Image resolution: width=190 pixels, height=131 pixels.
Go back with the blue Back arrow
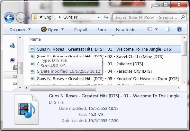[9, 18]
